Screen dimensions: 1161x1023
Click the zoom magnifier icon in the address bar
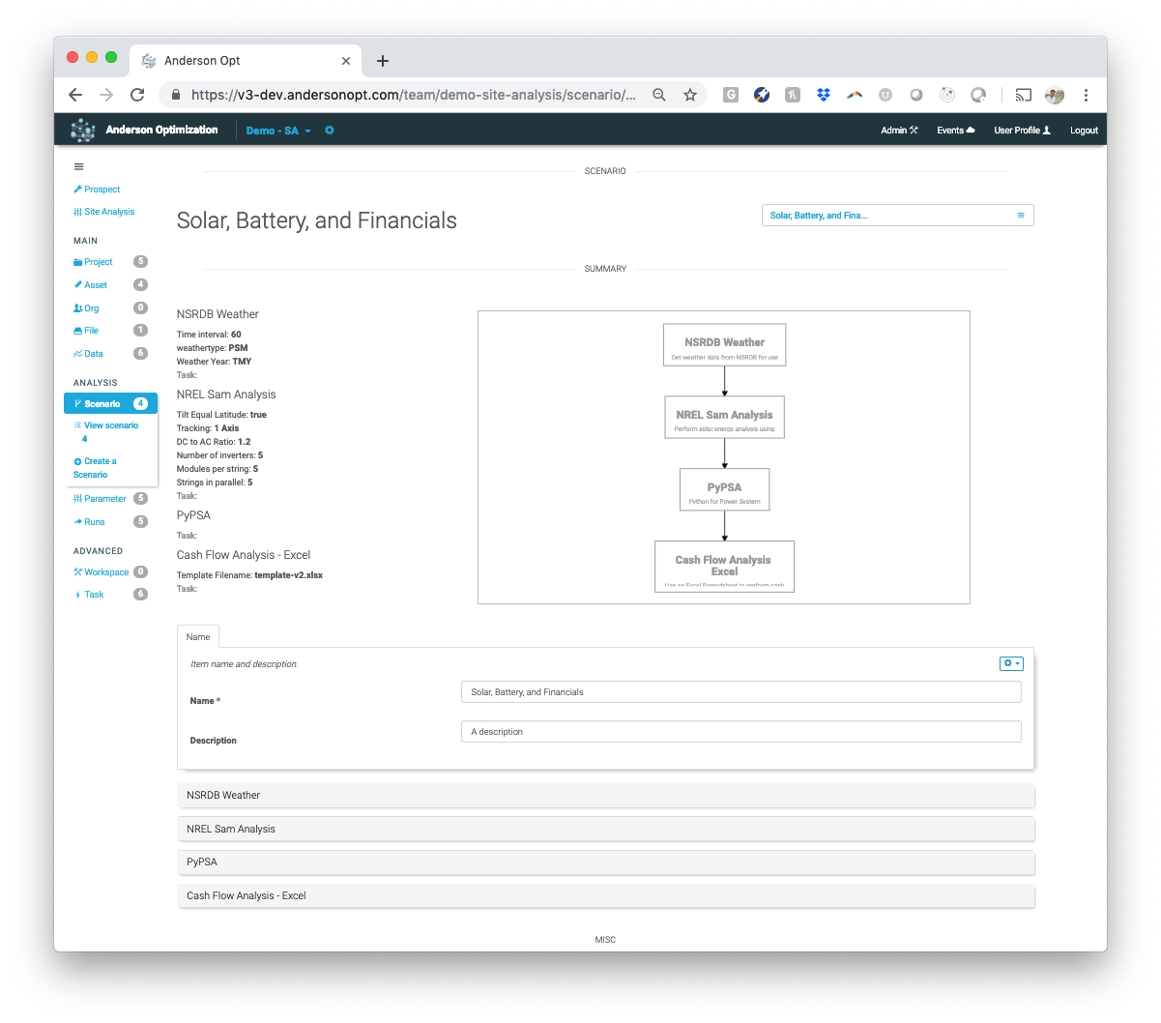pos(659,95)
